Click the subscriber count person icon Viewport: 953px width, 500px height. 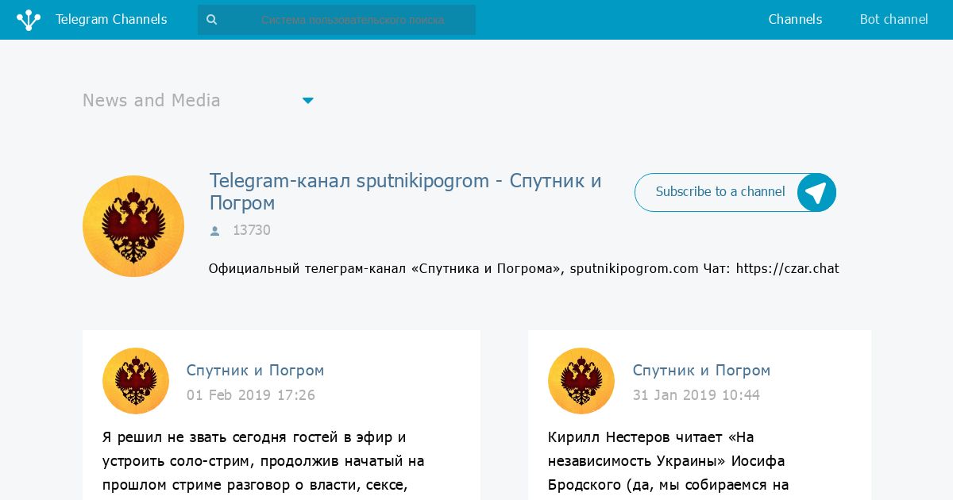click(x=214, y=231)
